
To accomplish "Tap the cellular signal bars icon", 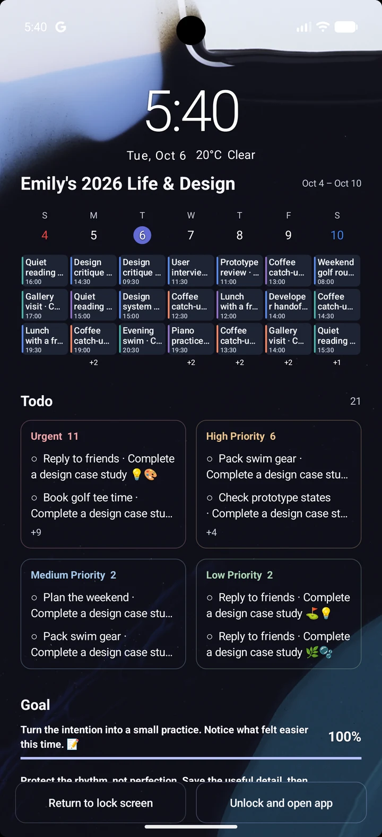I will click(x=304, y=27).
